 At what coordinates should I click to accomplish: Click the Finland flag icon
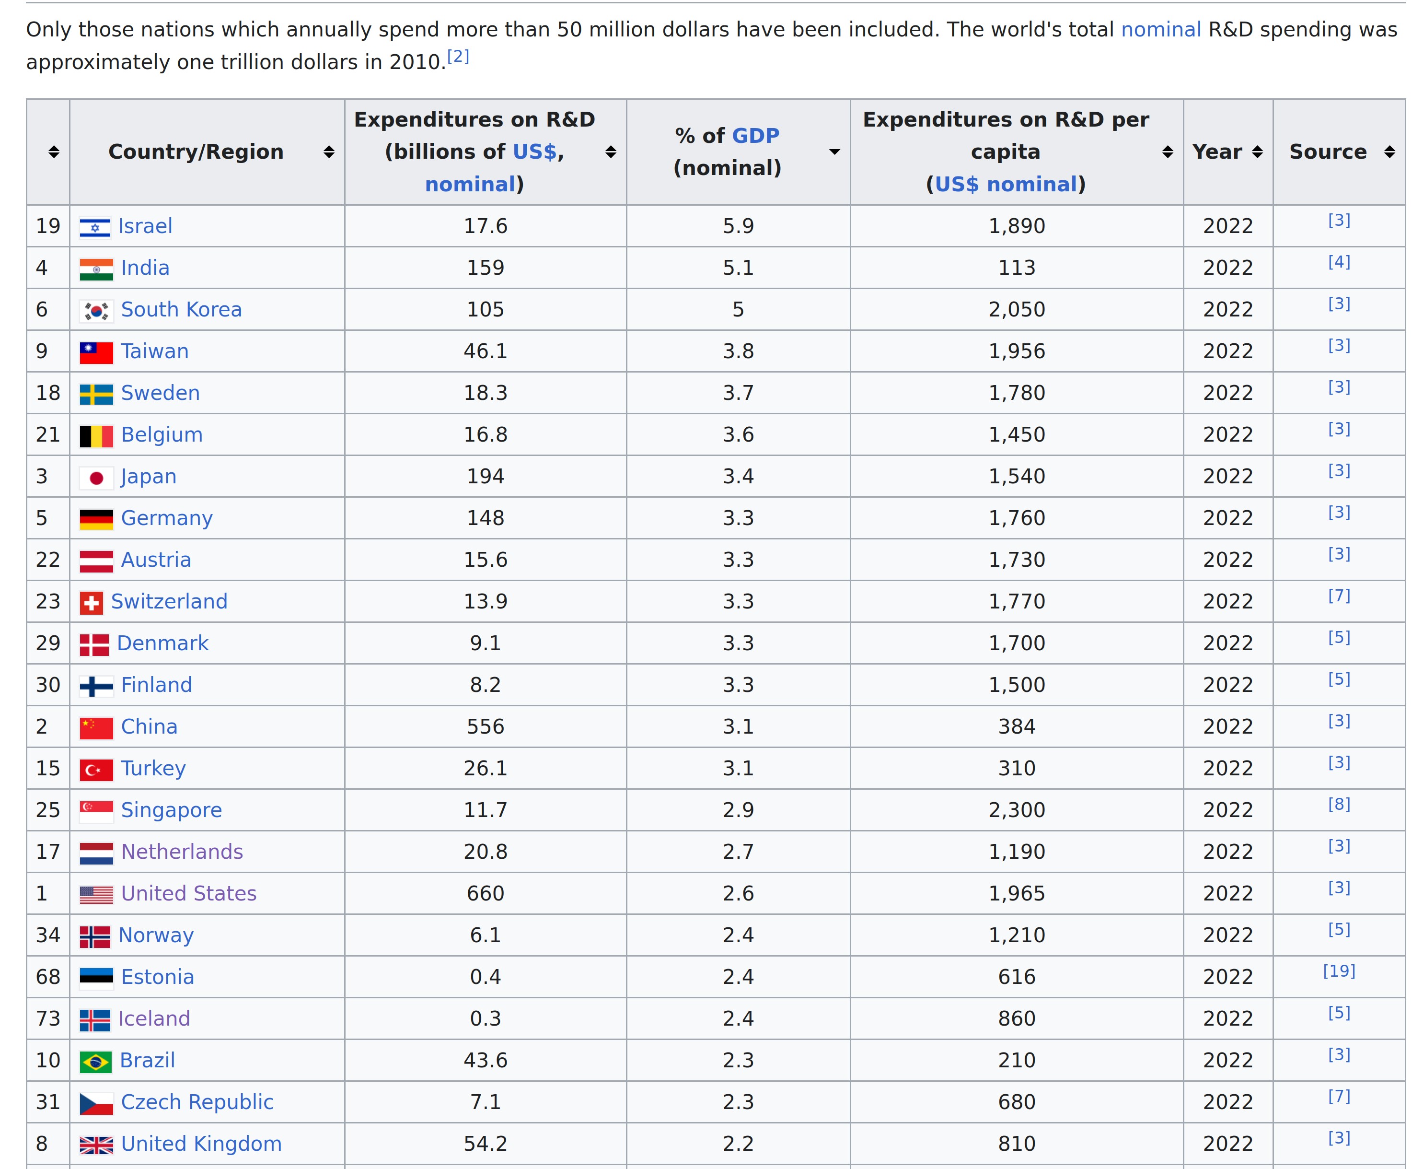[x=96, y=686]
